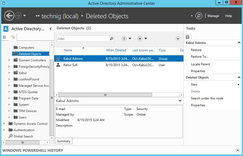Expand Managed Service Accounts tree node
Viewport: 243px width, 156px height.
pyautogui.click(x=9, y=85)
